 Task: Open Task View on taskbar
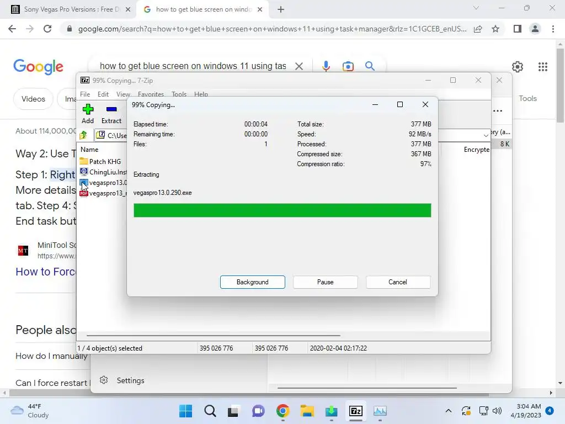[233, 411]
